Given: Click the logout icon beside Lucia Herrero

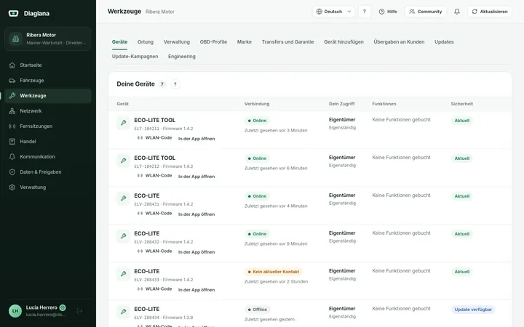Looking at the screenshot, I should point(79,311).
